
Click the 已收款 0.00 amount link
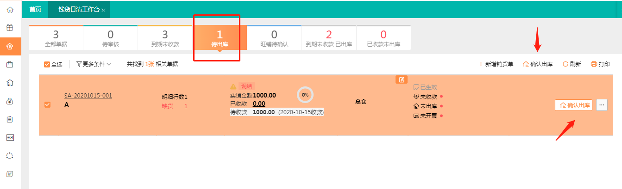click(x=259, y=104)
